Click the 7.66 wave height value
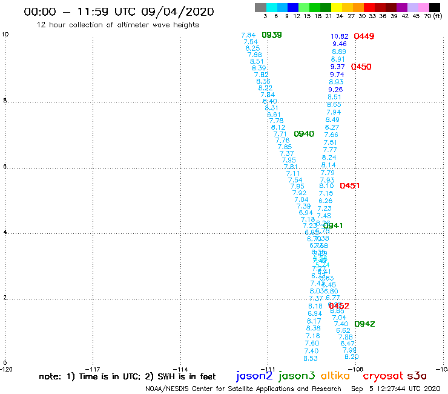 [331, 135]
